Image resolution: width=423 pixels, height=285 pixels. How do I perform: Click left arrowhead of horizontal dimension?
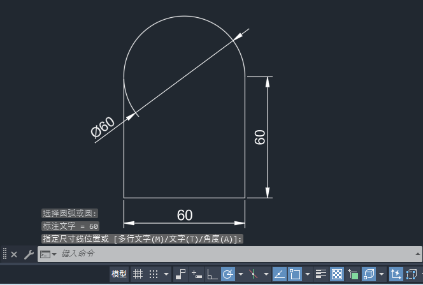click(129, 223)
